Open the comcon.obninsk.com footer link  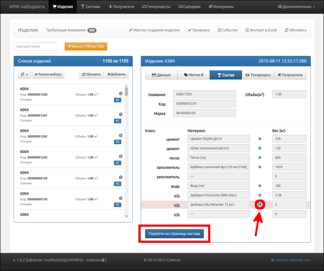291,260
